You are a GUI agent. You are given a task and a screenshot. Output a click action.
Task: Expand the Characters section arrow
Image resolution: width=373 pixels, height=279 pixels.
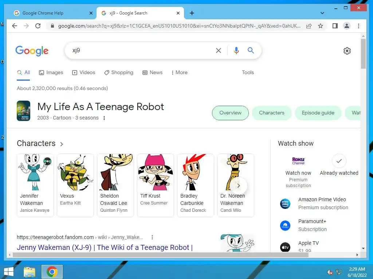[x=62, y=144]
